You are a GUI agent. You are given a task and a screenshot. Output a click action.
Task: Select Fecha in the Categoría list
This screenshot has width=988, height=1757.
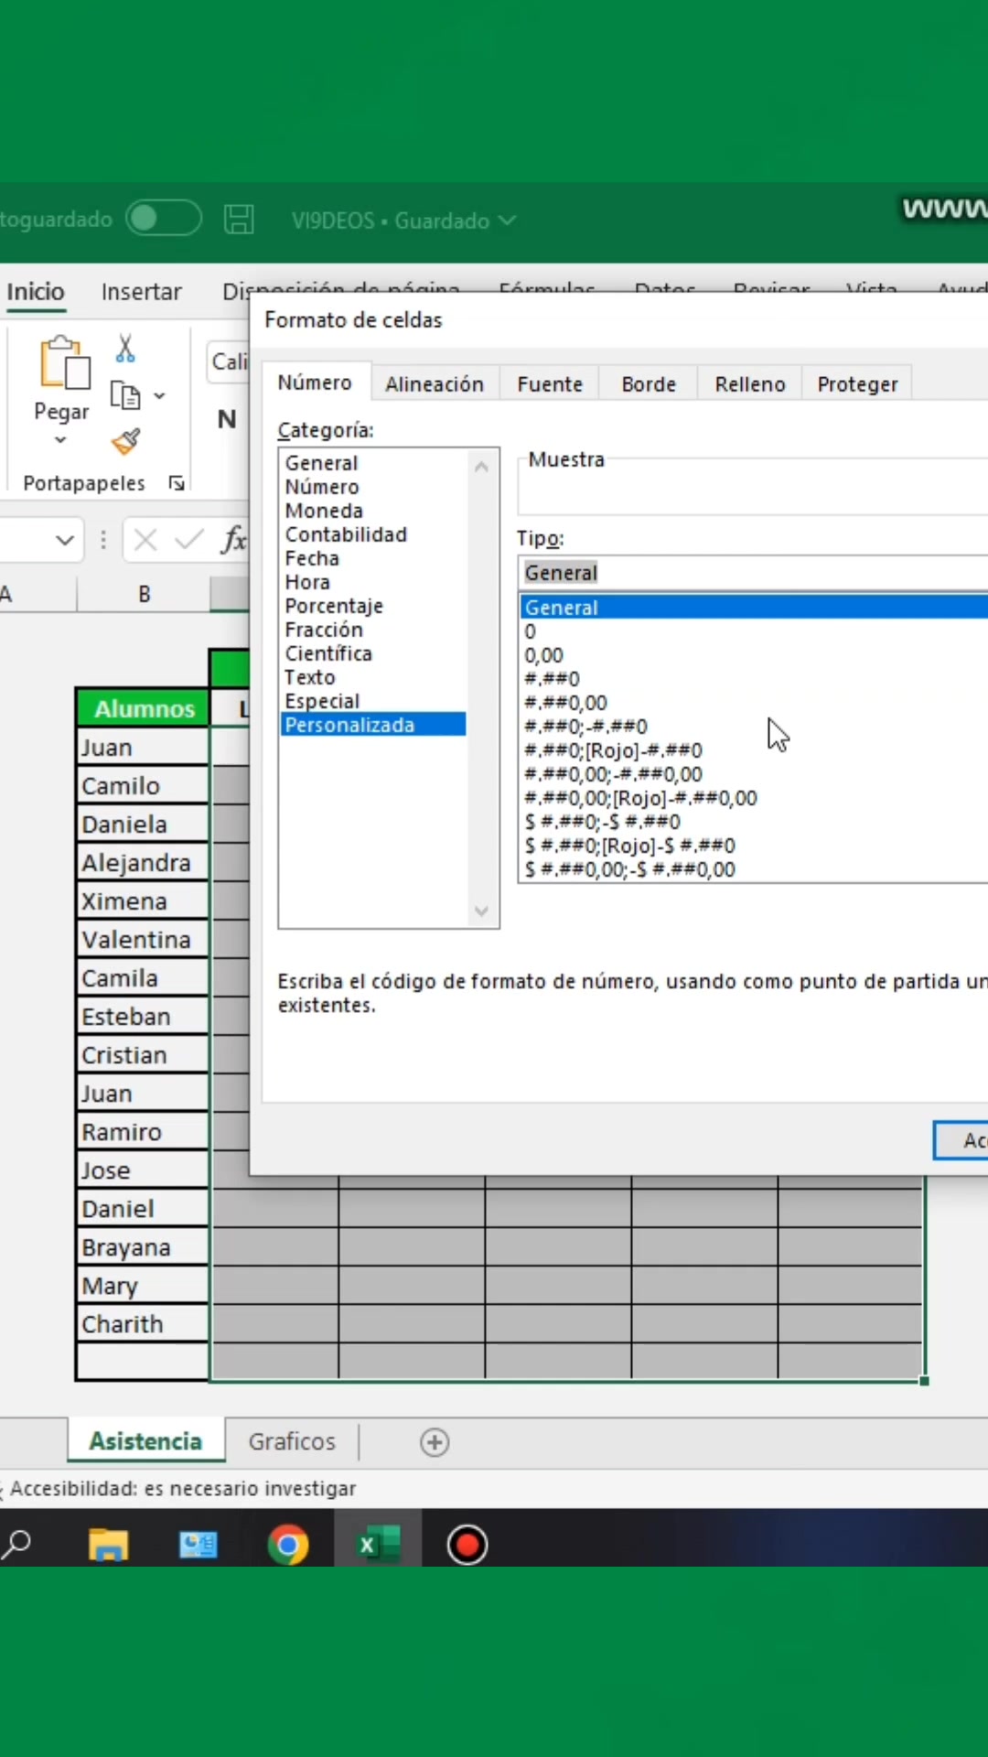312,558
